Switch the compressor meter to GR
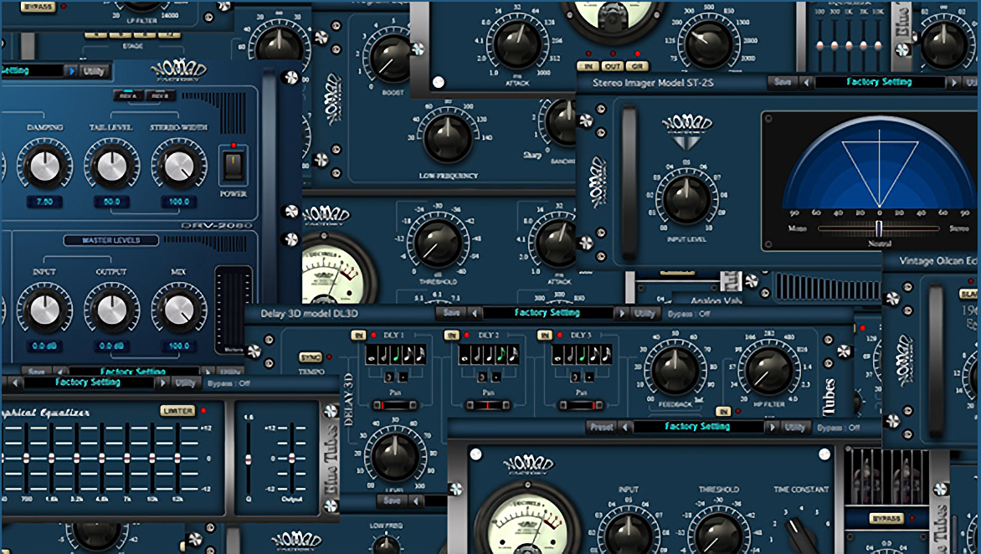The image size is (981, 554). click(x=638, y=66)
